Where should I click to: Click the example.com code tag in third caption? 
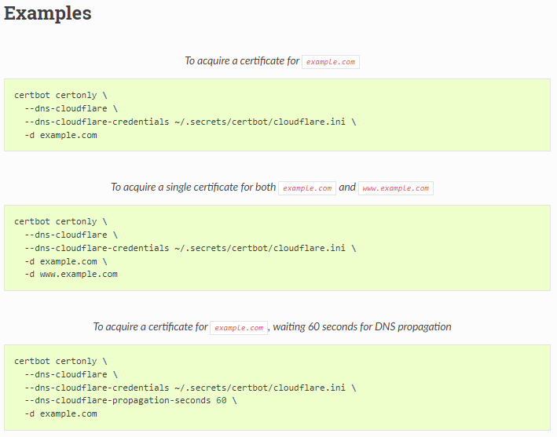point(239,328)
